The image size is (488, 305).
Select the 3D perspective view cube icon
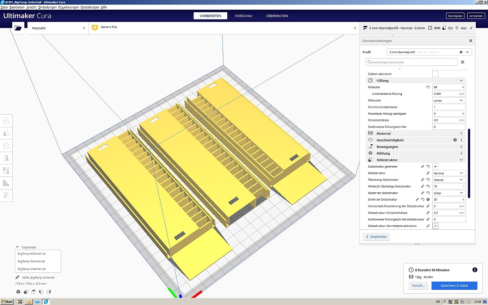tap(18, 292)
